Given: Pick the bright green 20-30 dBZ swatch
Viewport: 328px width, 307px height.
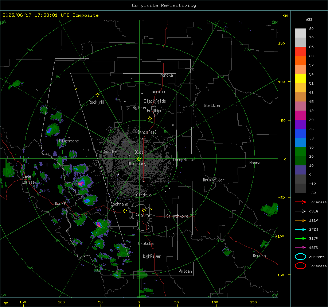Looking at the screenshot, I should click(x=300, y=152).
